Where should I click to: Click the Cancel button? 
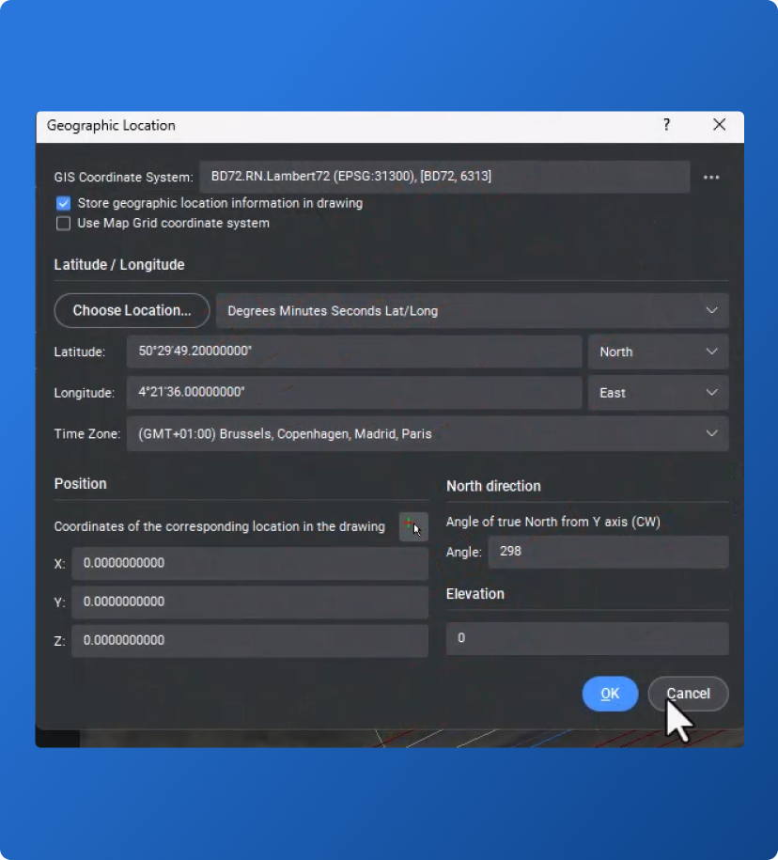(688, 694)
